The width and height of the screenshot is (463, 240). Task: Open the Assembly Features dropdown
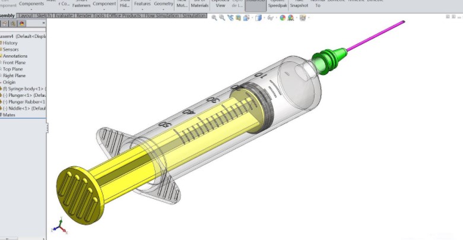[x=142, y=4]
